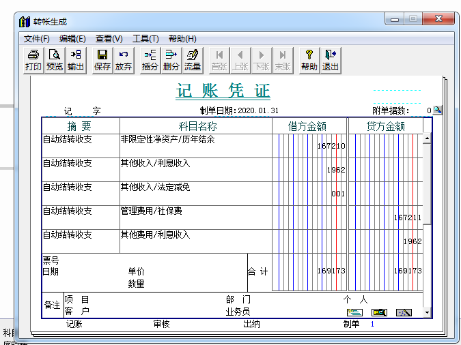Click the middle yellow icon under 个人

tap(379, 312)
